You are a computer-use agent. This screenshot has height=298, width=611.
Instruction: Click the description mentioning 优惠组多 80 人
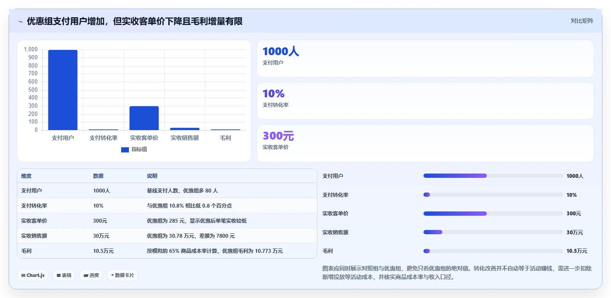[182, 190]
